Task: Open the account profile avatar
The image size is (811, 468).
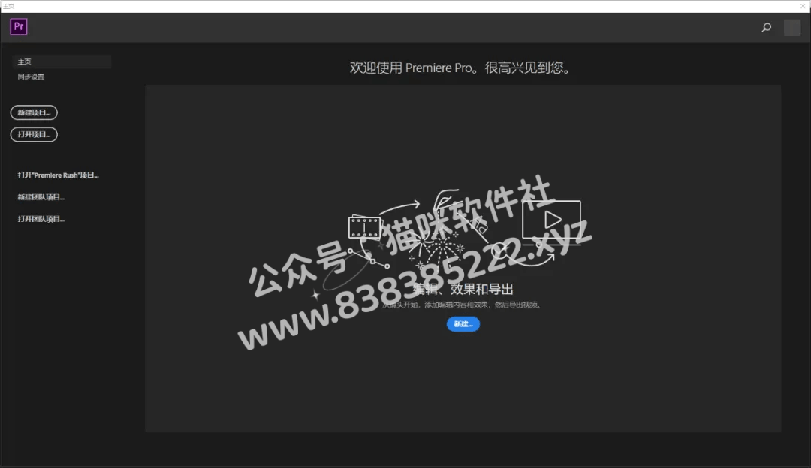Action: click(x=792, y=28)
